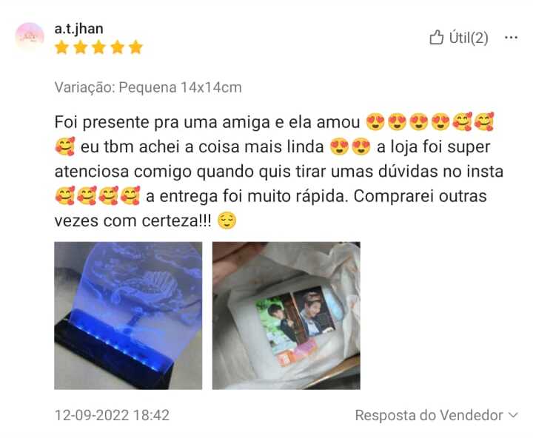This screenshot has height=438, width=533.
Task: Click the Variação: Pequena 14x14cm text
Action: 148,87
